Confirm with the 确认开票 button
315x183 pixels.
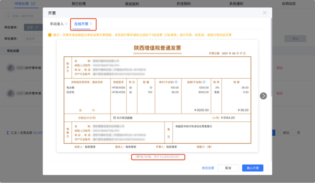(253, 168)
